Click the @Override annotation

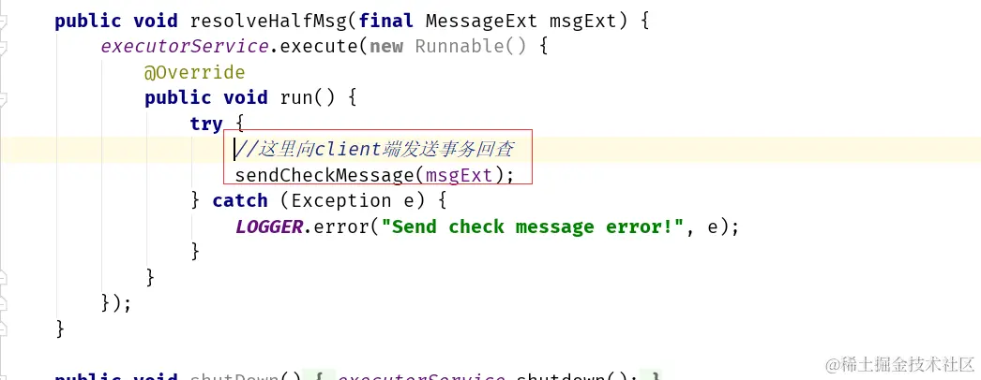coord(194,72)
